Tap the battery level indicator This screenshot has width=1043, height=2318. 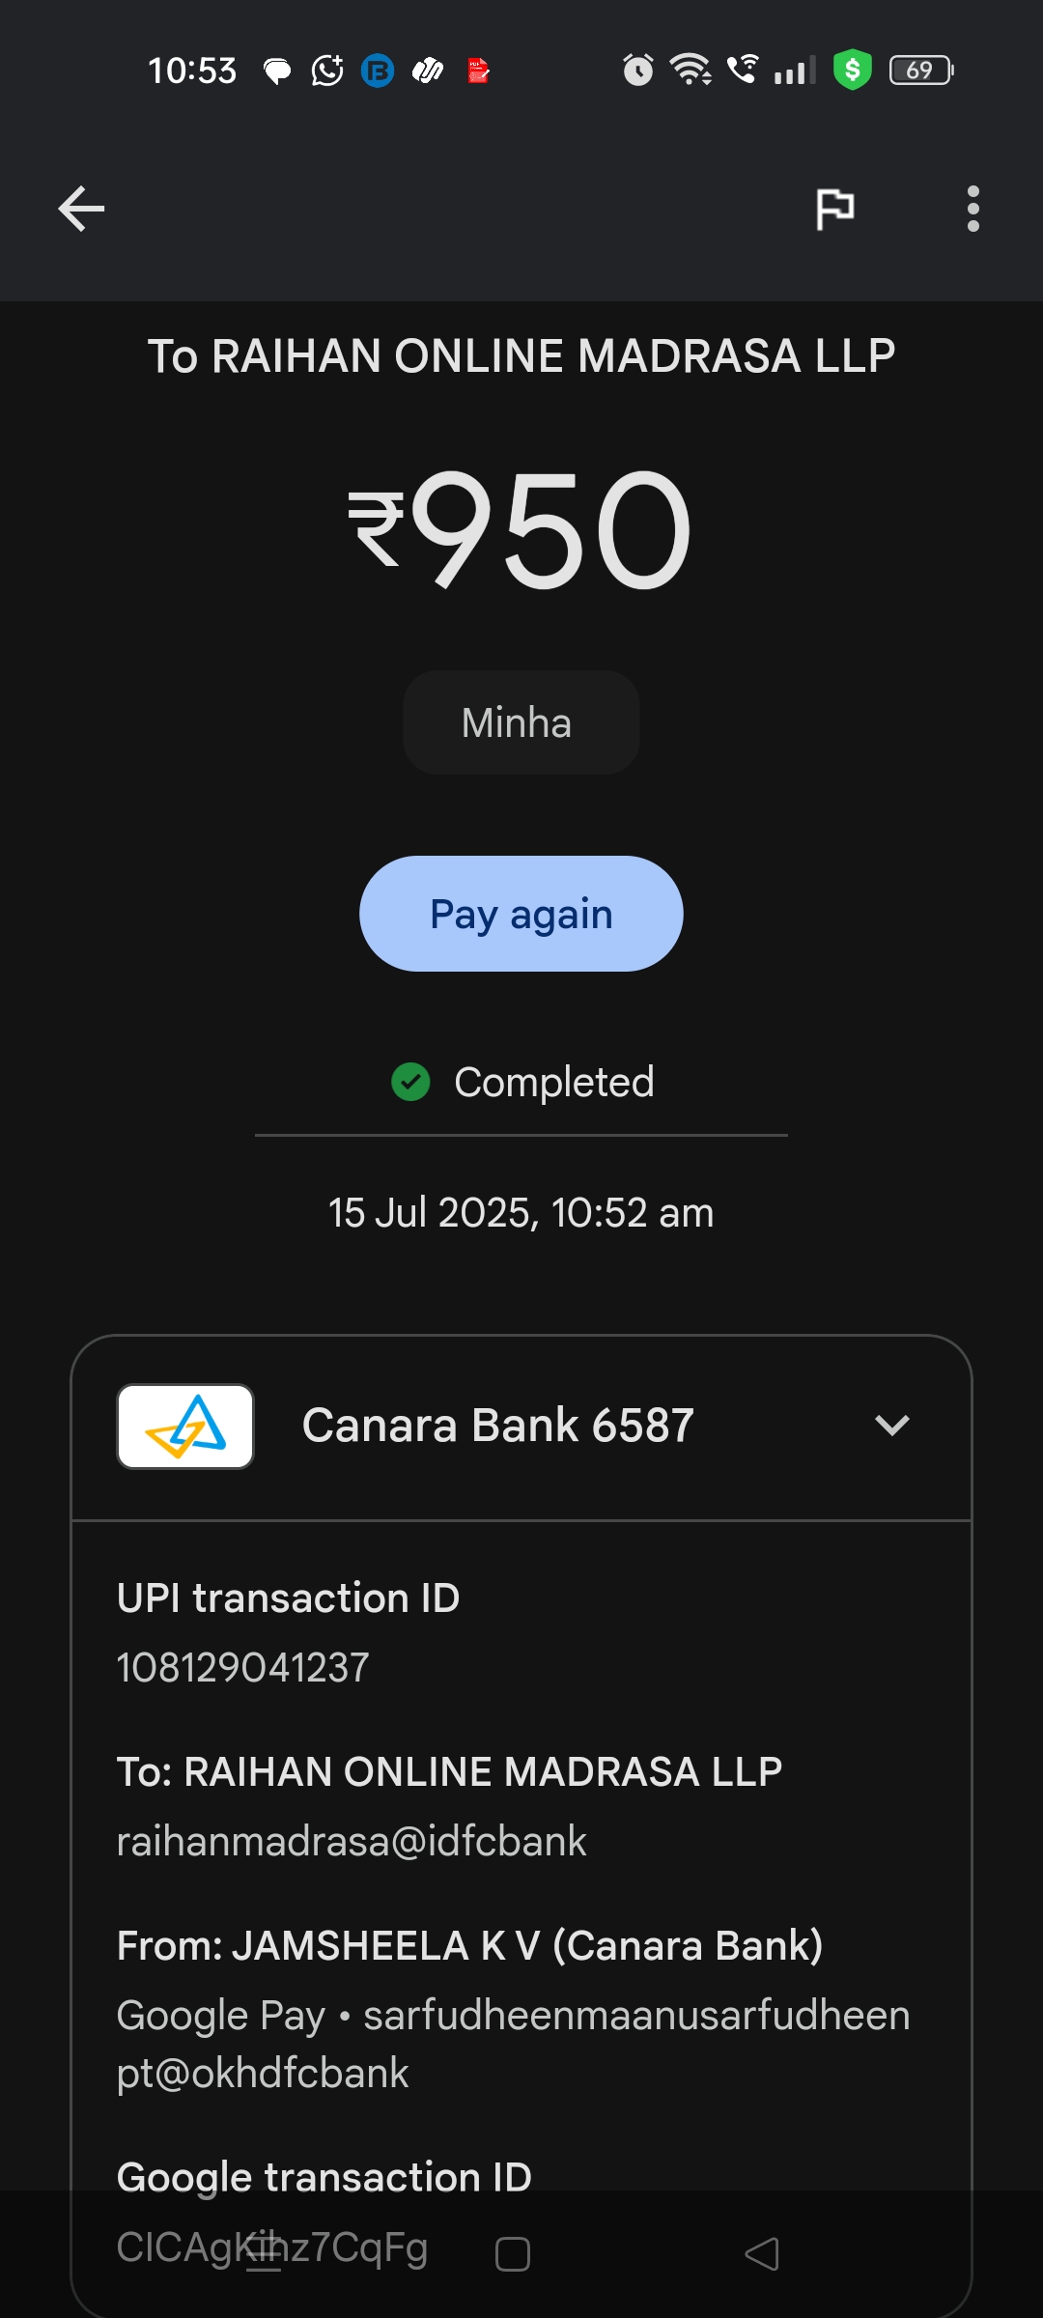point(920,70)
